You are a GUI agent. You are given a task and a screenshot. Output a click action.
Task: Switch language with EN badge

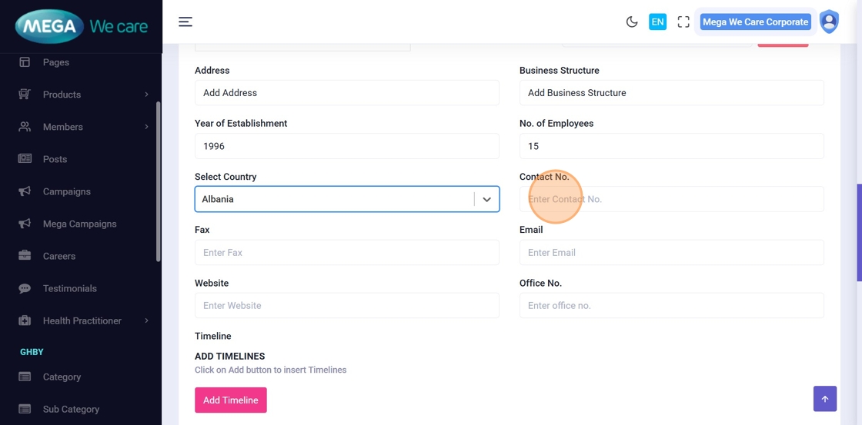click(x=657, y=22)
